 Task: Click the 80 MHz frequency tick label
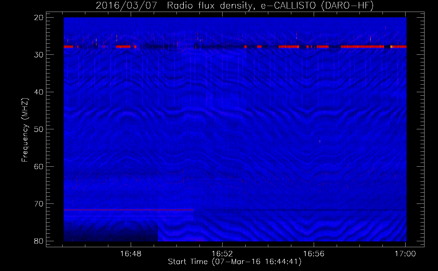39,241
